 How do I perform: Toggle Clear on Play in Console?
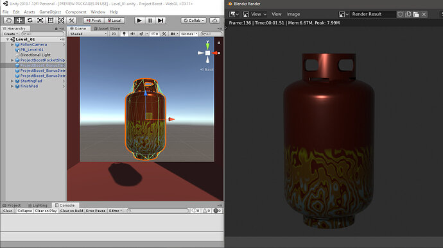[x=46, y=211]
